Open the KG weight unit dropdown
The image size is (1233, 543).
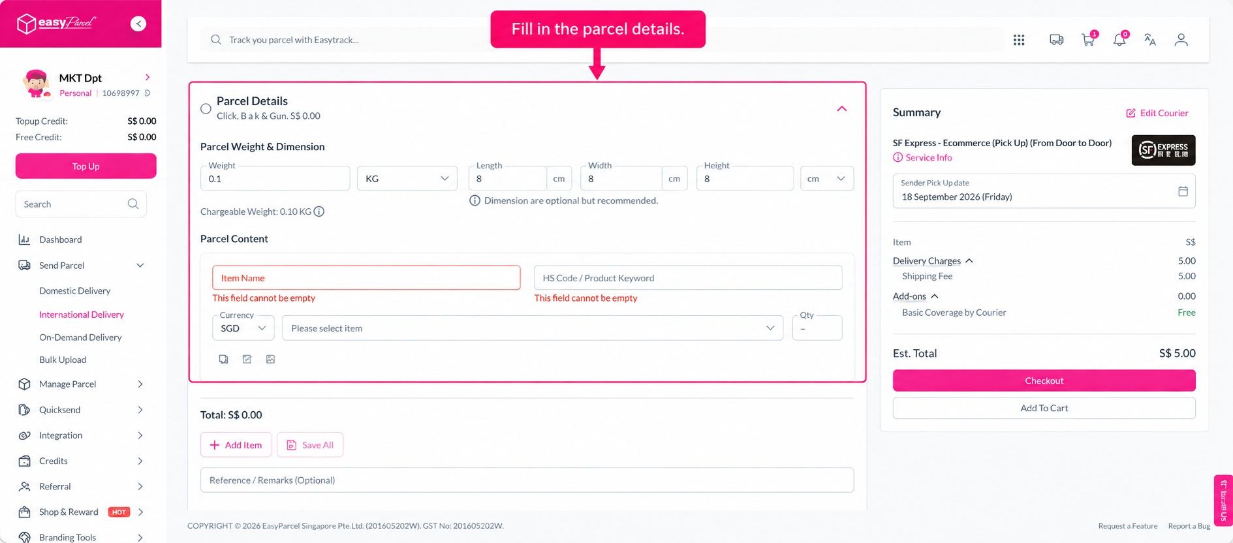click(x=407, y=178)
